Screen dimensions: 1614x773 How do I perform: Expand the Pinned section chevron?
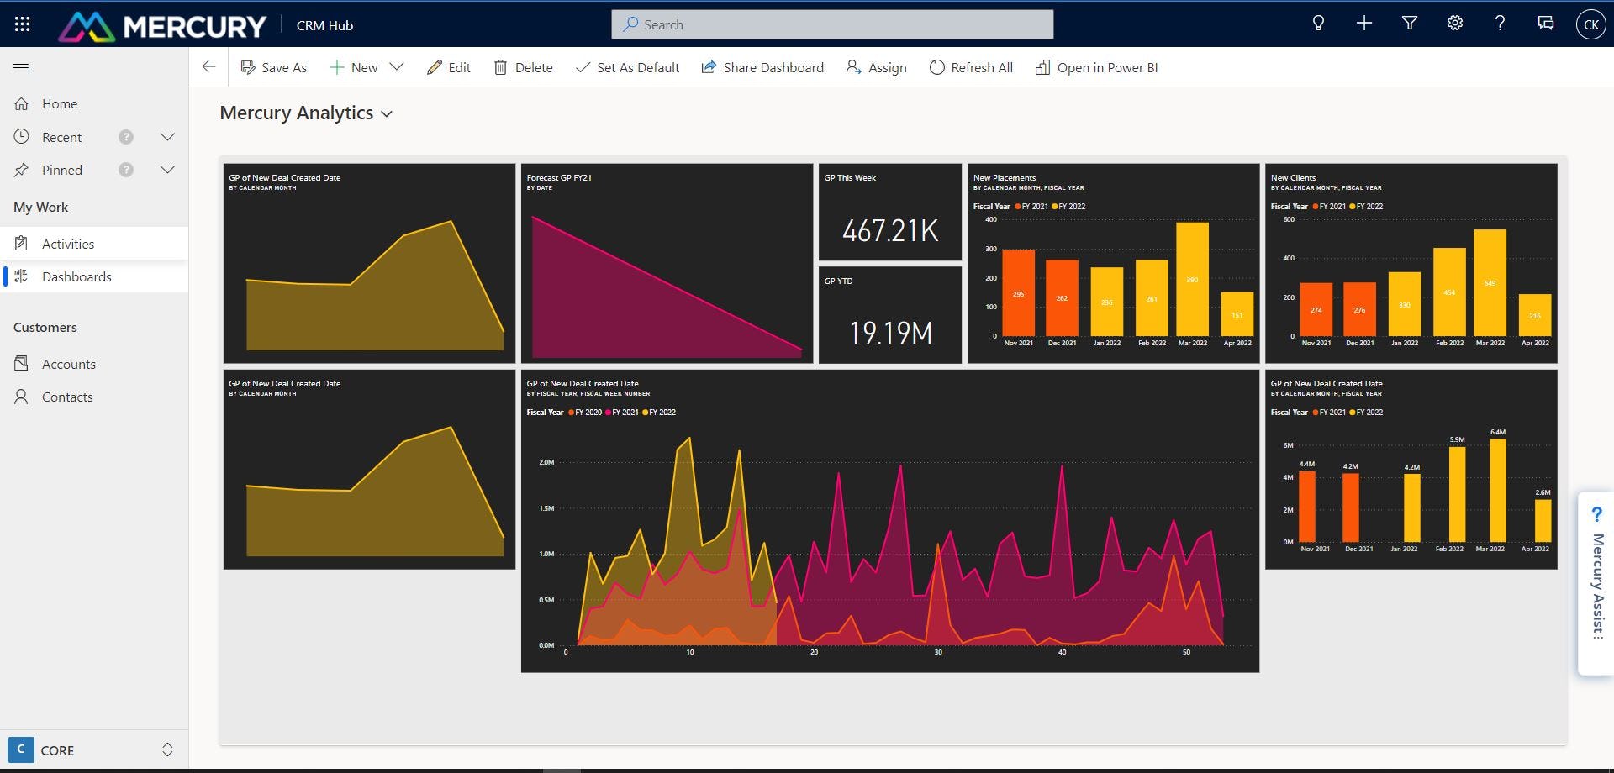click(x=167, y=170)
